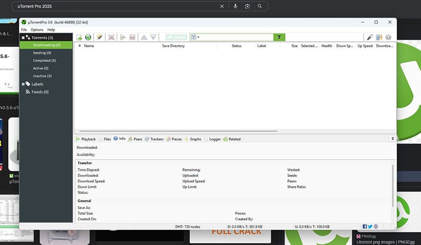The image size is (421, 245).
Task: Click the upload speed status bar entry
Action: tap(312, 227)
